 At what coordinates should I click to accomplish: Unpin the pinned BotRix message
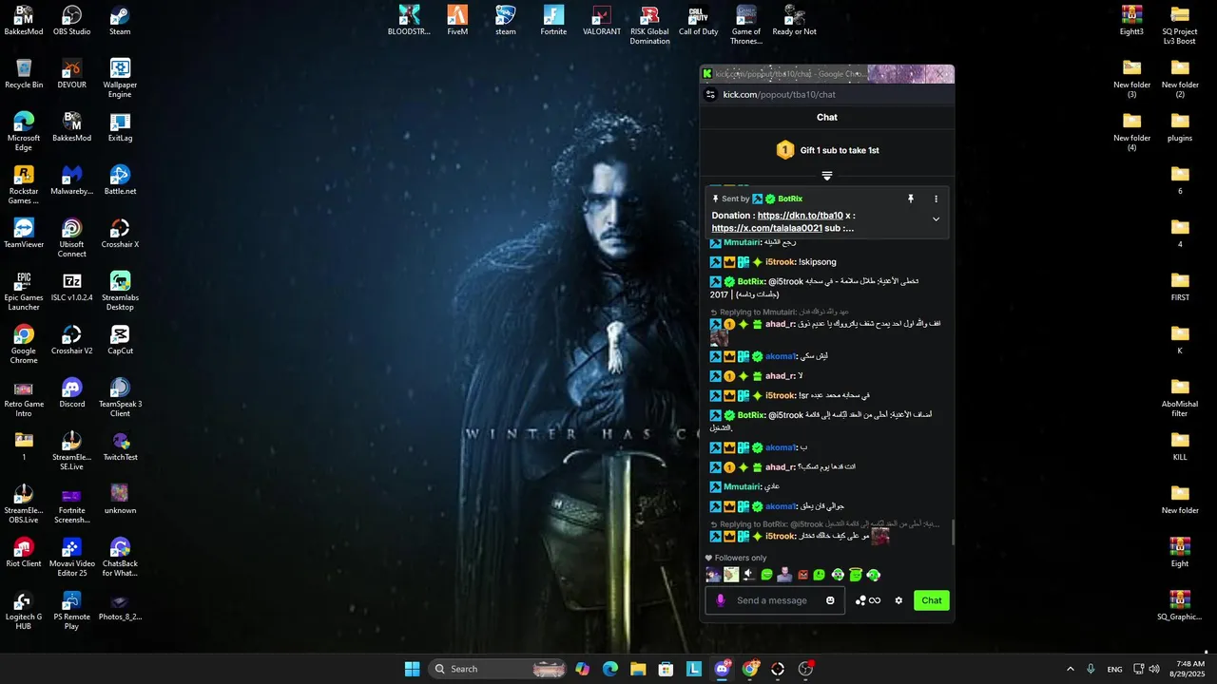tap(910, 199)
